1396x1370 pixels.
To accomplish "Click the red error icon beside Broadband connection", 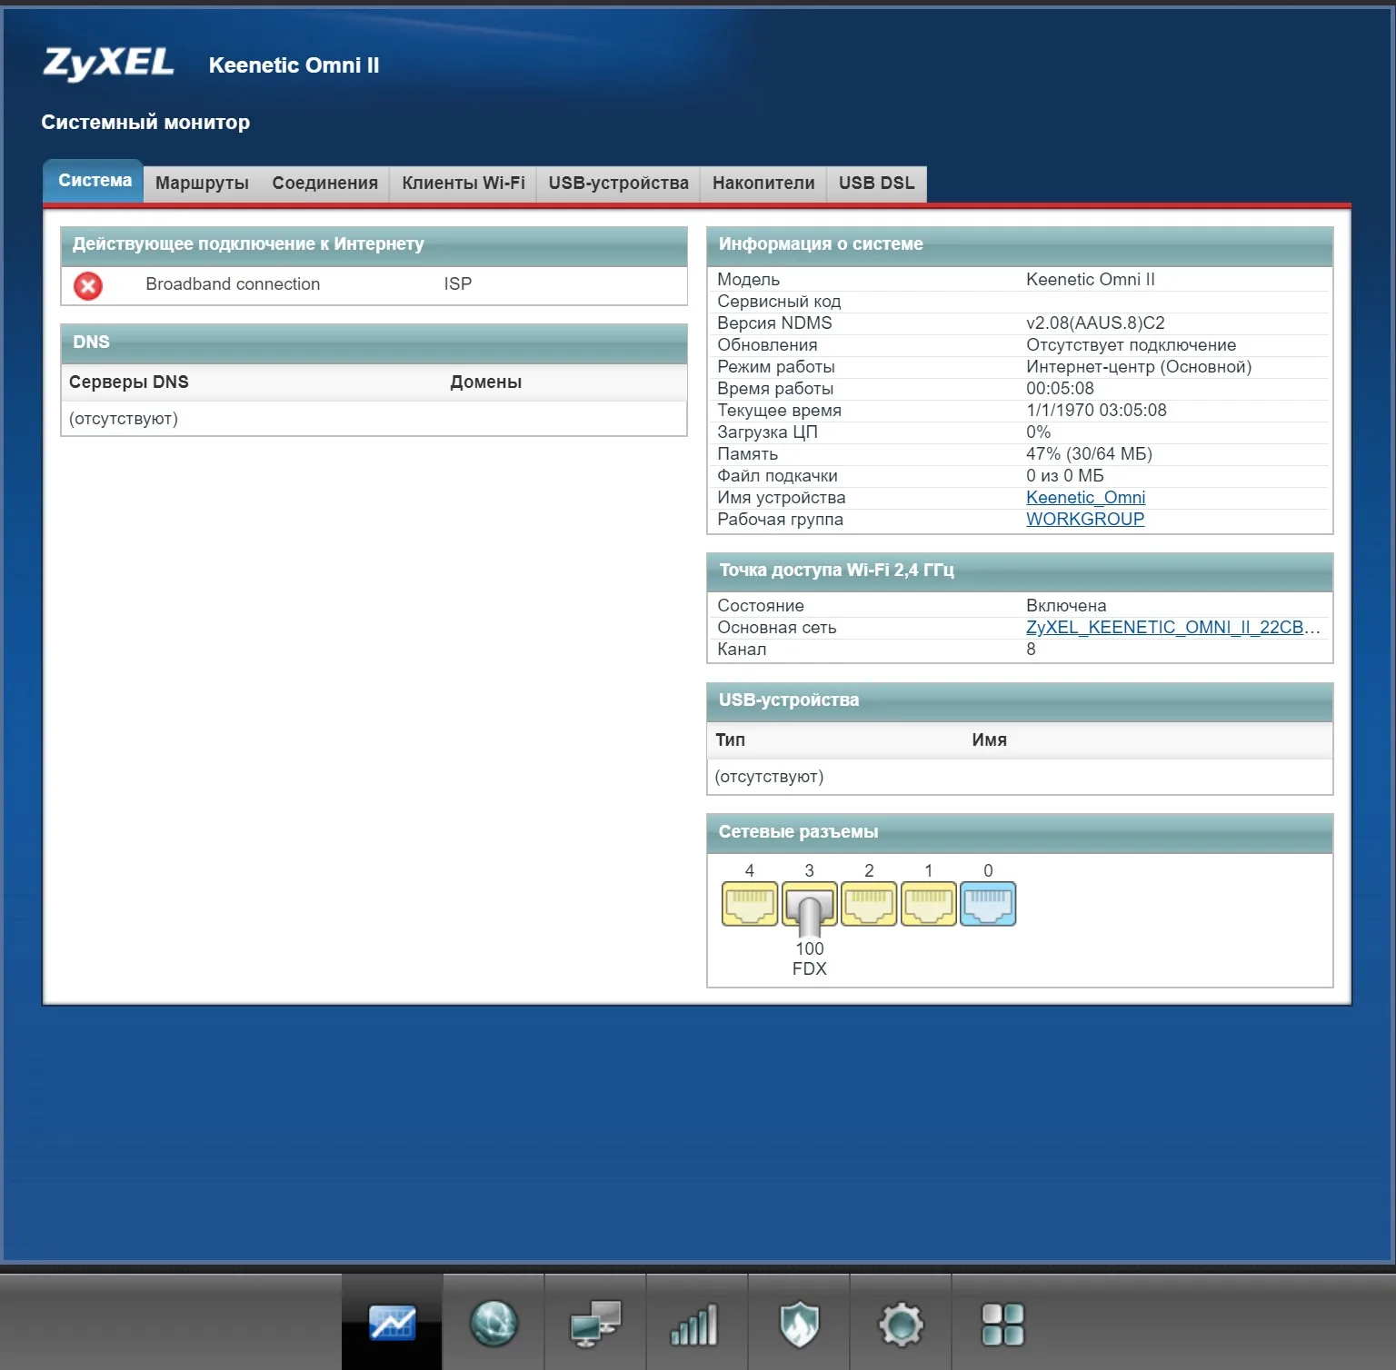I will (x=88, y=286).
